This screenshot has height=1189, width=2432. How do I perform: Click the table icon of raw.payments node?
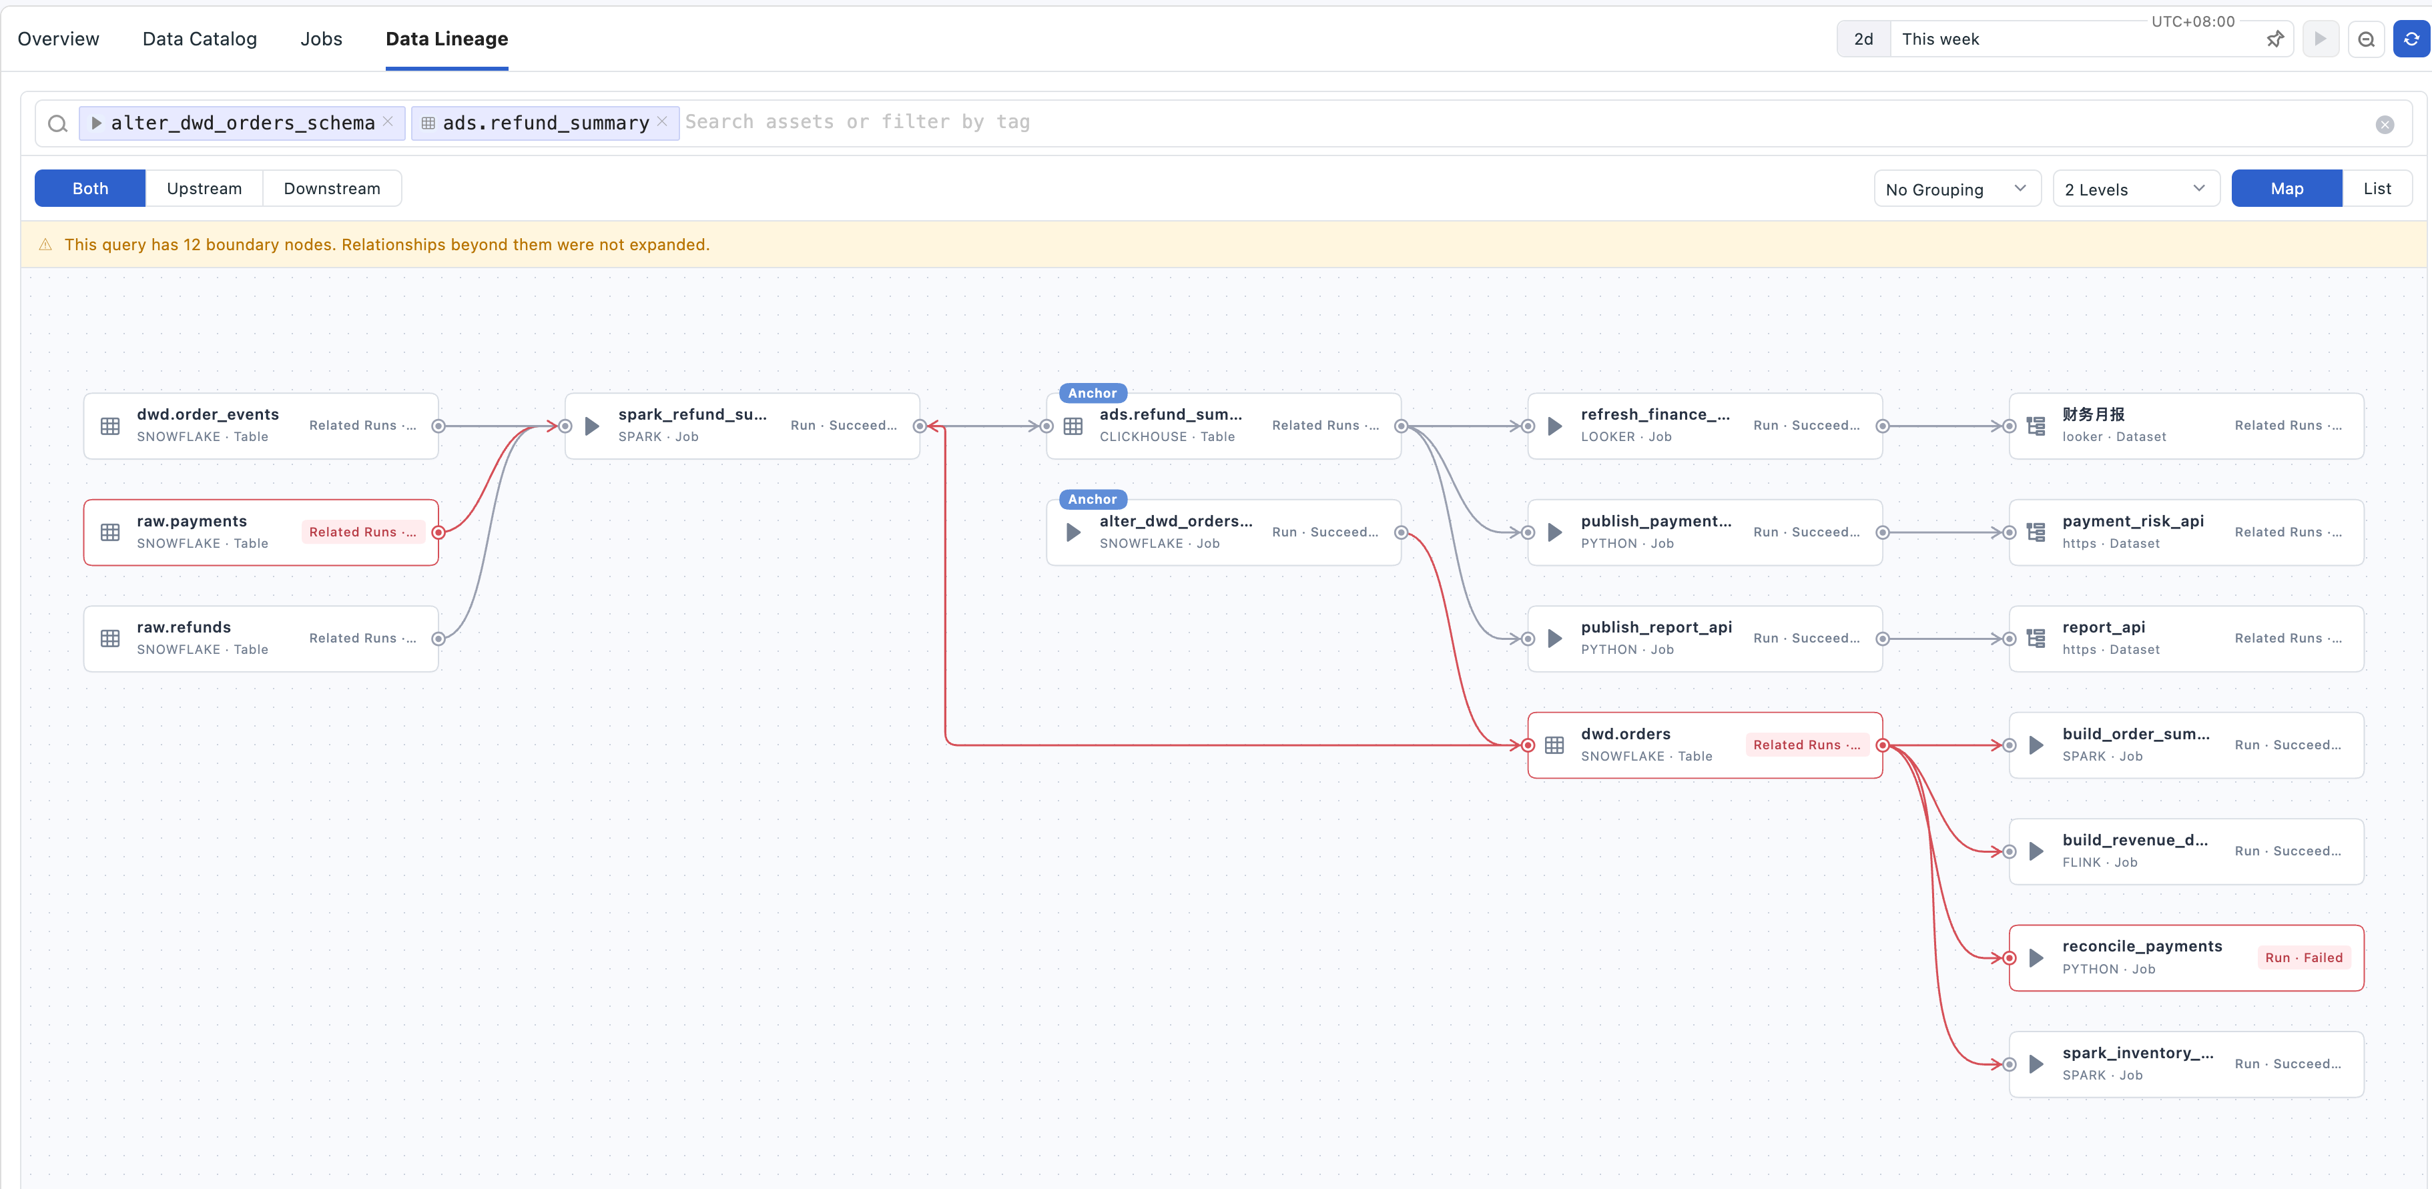coord(111,532)
